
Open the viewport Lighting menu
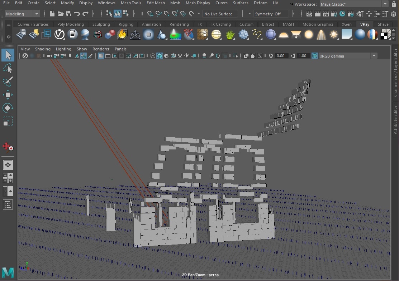[63, 49]
